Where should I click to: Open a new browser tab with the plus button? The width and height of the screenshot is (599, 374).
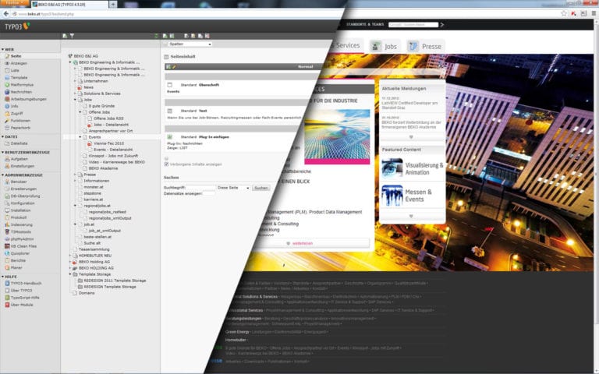pos(113,5)
